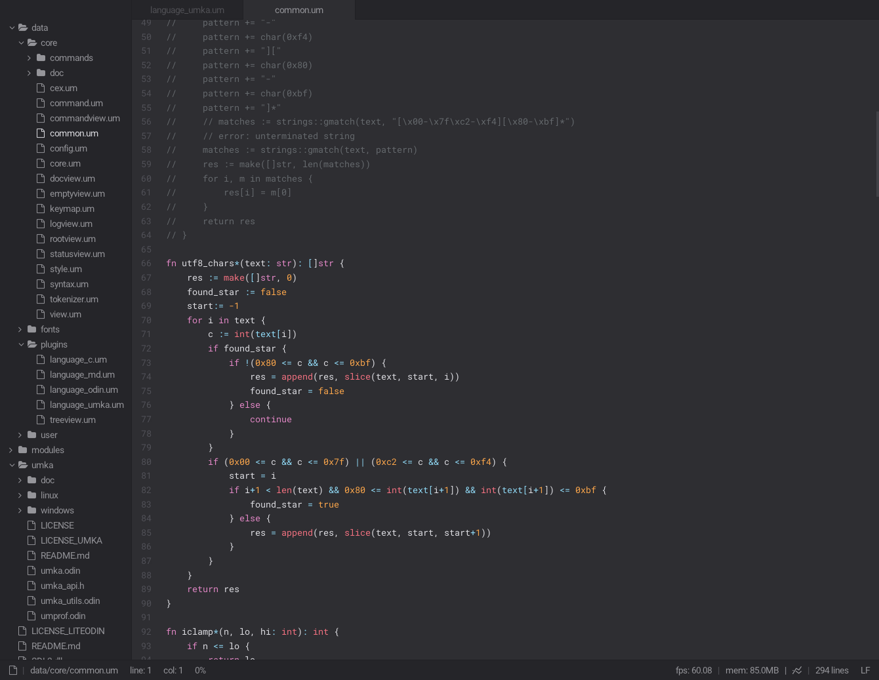Open emptyview.um from the tree
The height and width of the screenshot is (680, 879).
point(77,193)
